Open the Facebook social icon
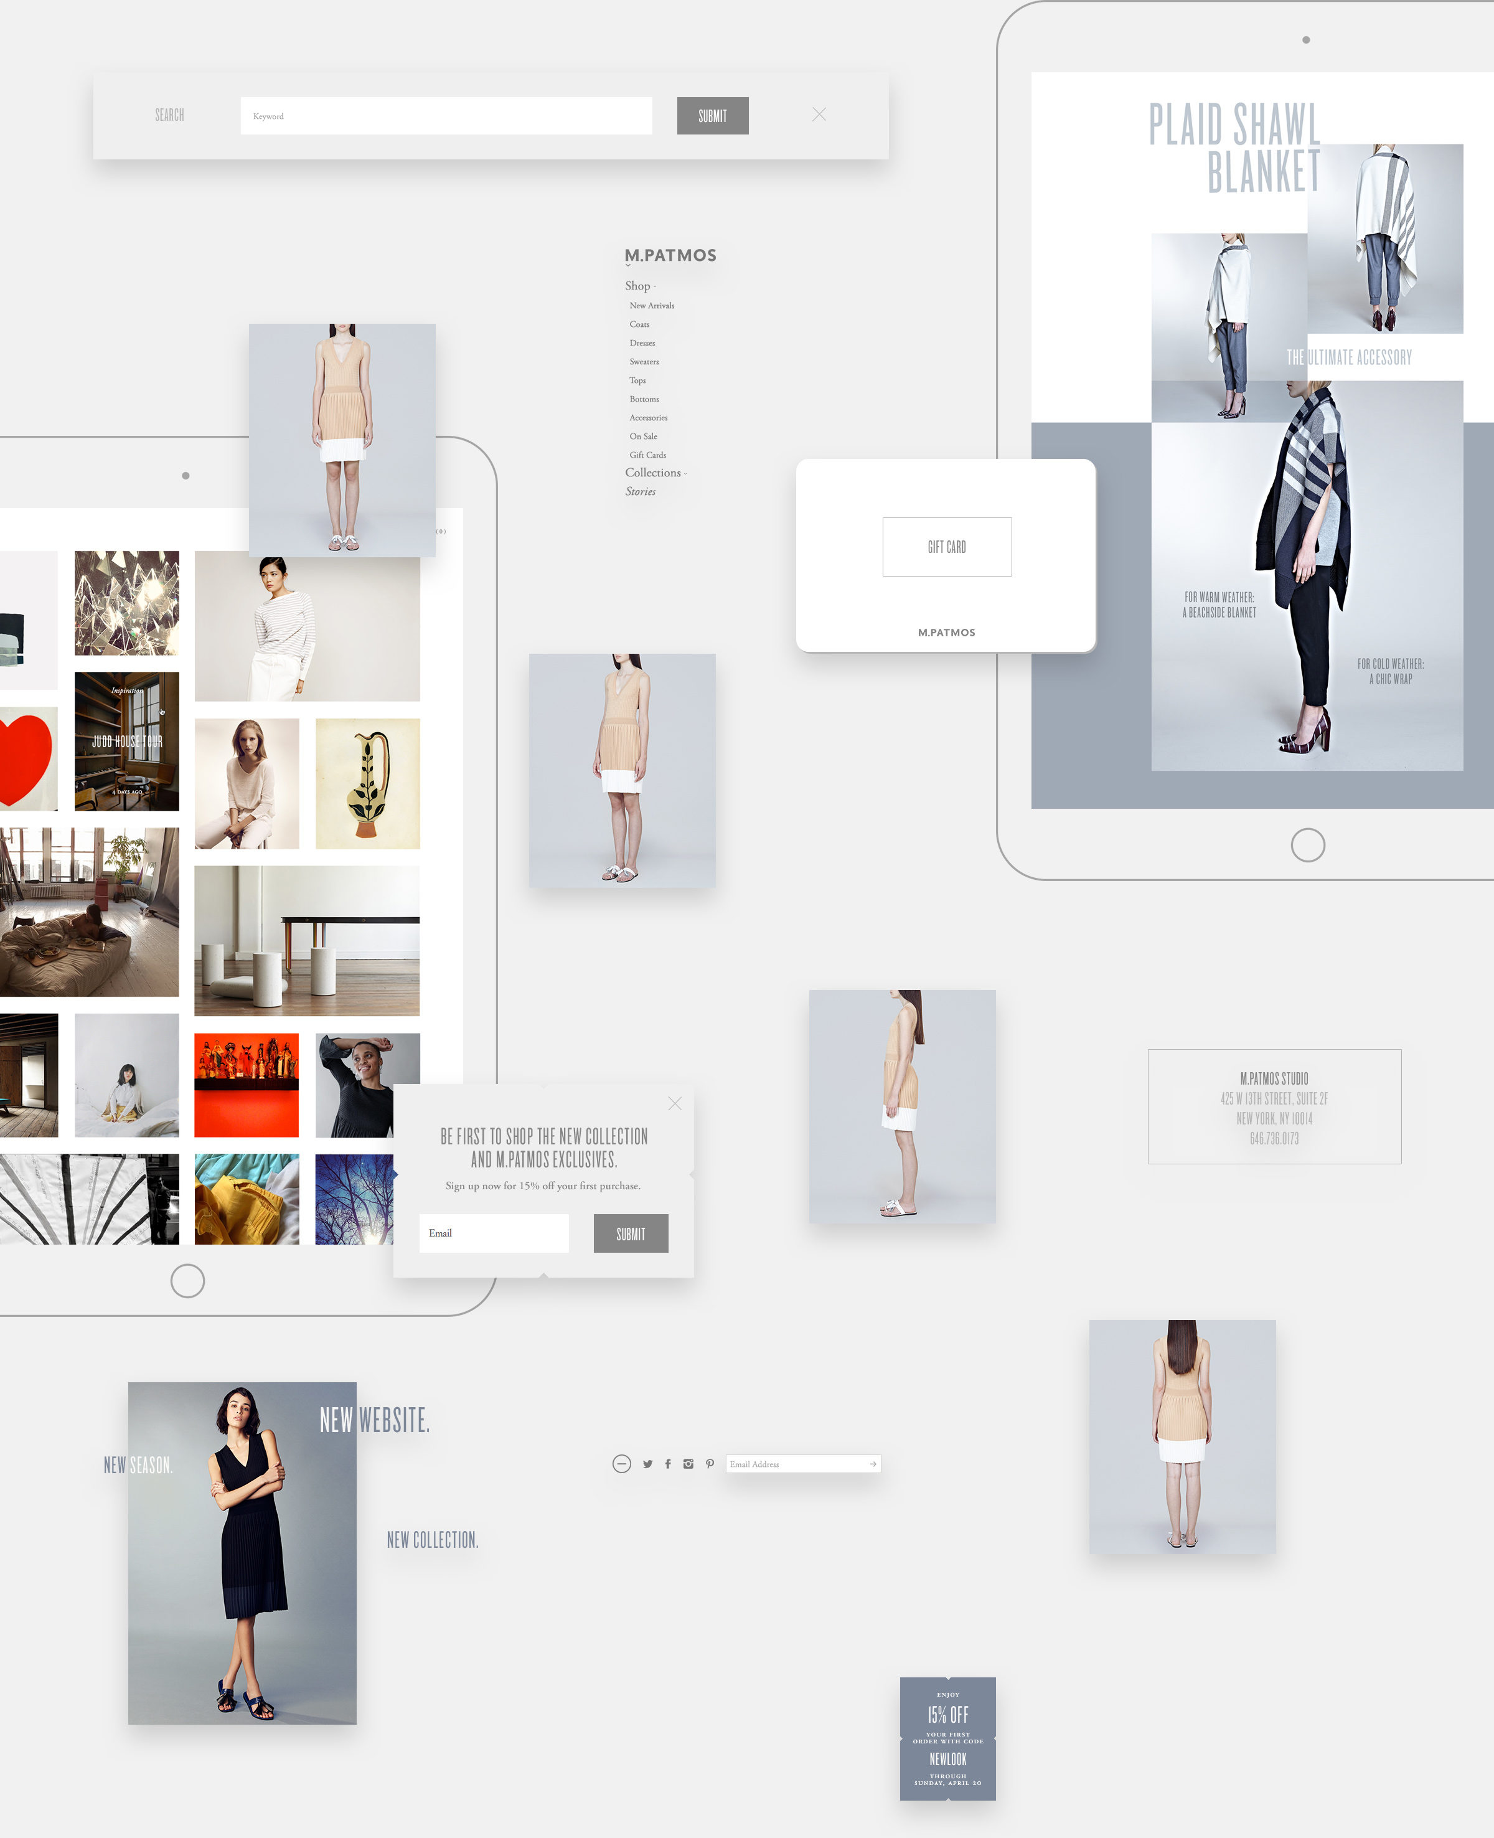 pyautogui.click(x=668, y=1464)
